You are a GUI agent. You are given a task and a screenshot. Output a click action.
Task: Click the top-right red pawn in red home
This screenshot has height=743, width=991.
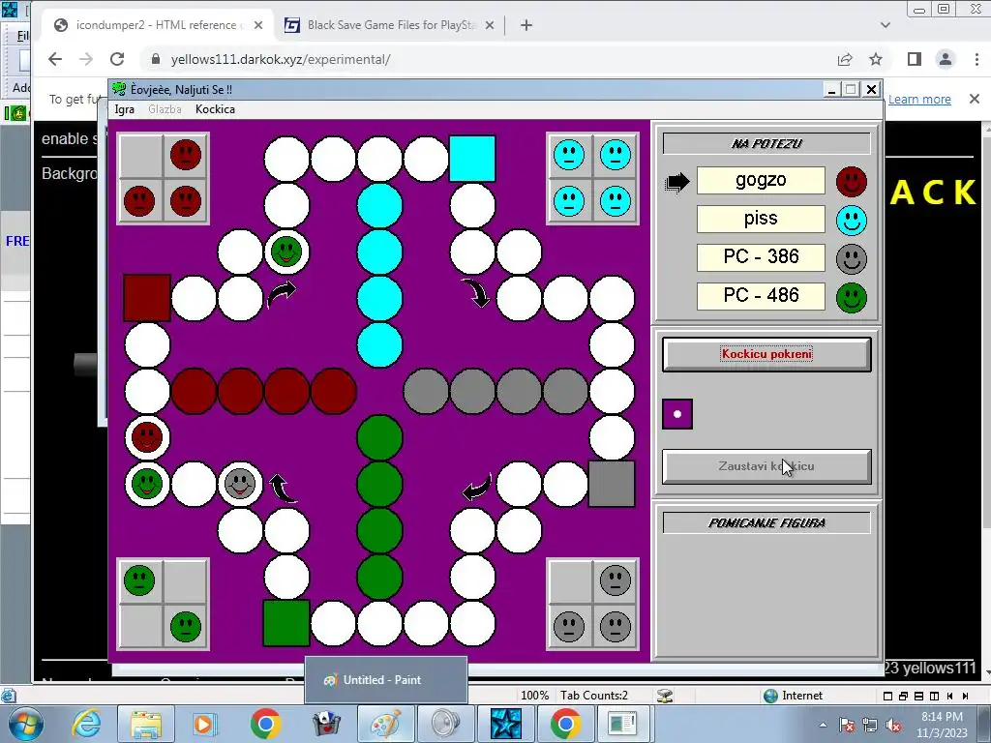[186, 155]
